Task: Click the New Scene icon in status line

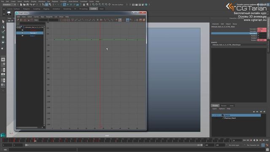Action: pyautogui.click(x=21, y=5)
